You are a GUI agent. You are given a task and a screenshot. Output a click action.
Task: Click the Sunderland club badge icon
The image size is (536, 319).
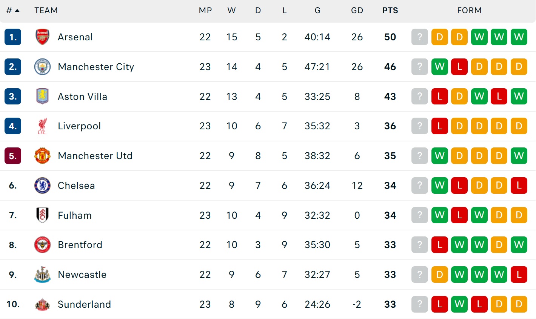click(x=42, y=304)
